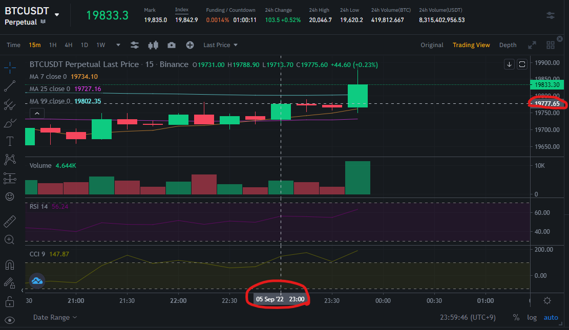Click the Index price label
Image resolution: width=569 pixels, height=330 pixels.
tap(182, 10)
